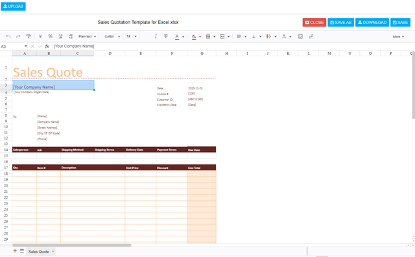Redo the last undone action
The image size is (415, 257).
tap(18, 36)
